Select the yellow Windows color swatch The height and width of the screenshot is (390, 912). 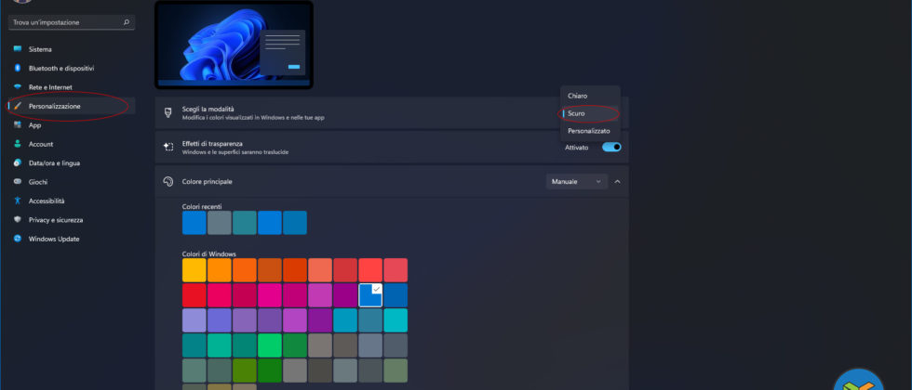coord(194,270)
